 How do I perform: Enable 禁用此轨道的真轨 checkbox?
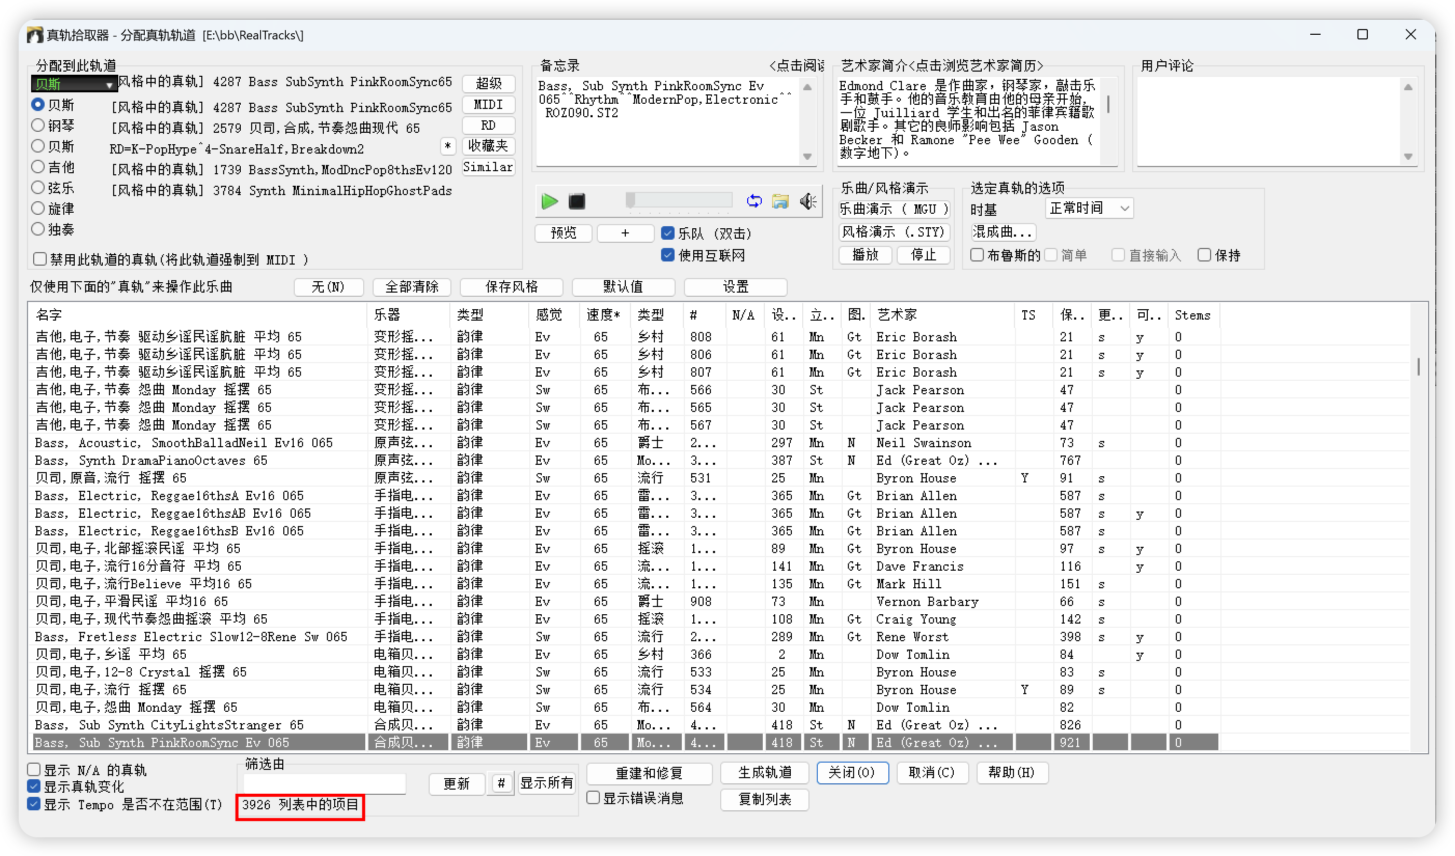point(40,259)
